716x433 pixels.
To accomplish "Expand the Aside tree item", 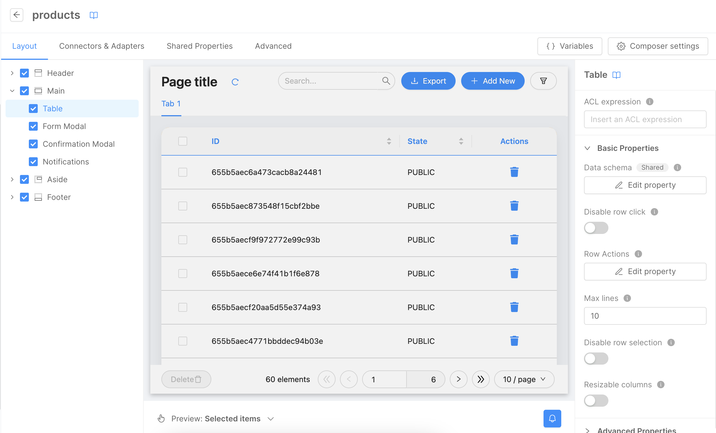I will pos(12,179).
